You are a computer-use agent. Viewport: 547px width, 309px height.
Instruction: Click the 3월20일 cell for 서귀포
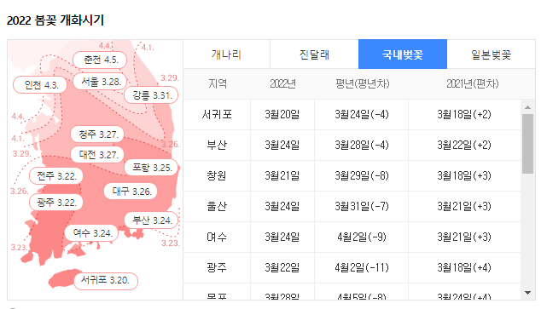282,114
